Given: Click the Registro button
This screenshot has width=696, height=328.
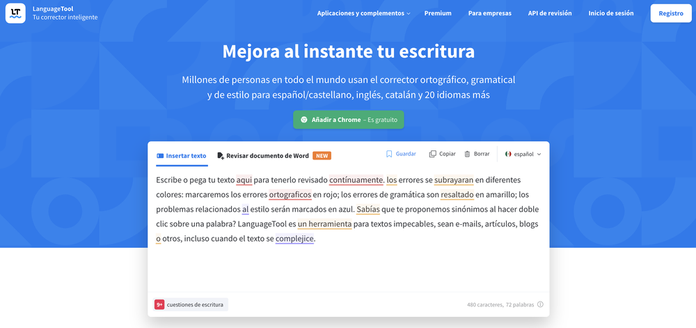Looking at the screenshot, I should 671,13.
